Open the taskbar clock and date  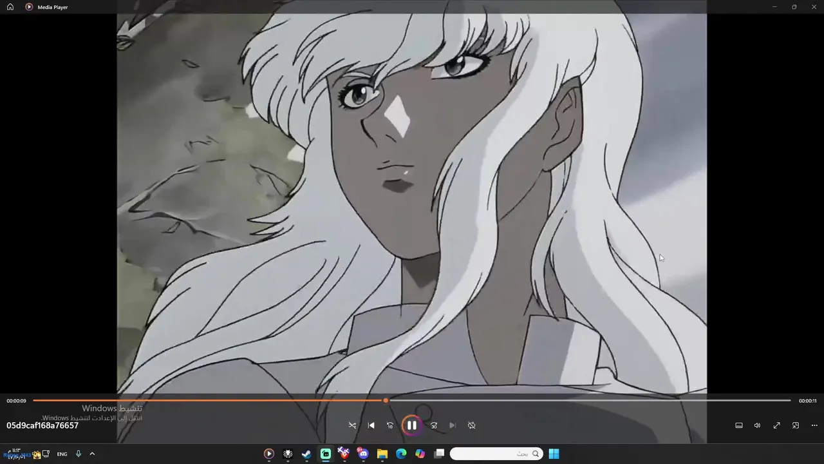tap(15, 454)
